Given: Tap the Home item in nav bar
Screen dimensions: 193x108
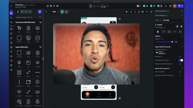Looking at the screenshot, I should pyautogui.click(x=87, y=95).
